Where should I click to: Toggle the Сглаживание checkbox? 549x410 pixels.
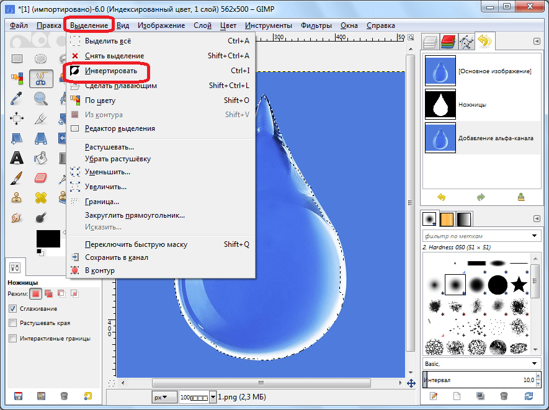point(13,308)
